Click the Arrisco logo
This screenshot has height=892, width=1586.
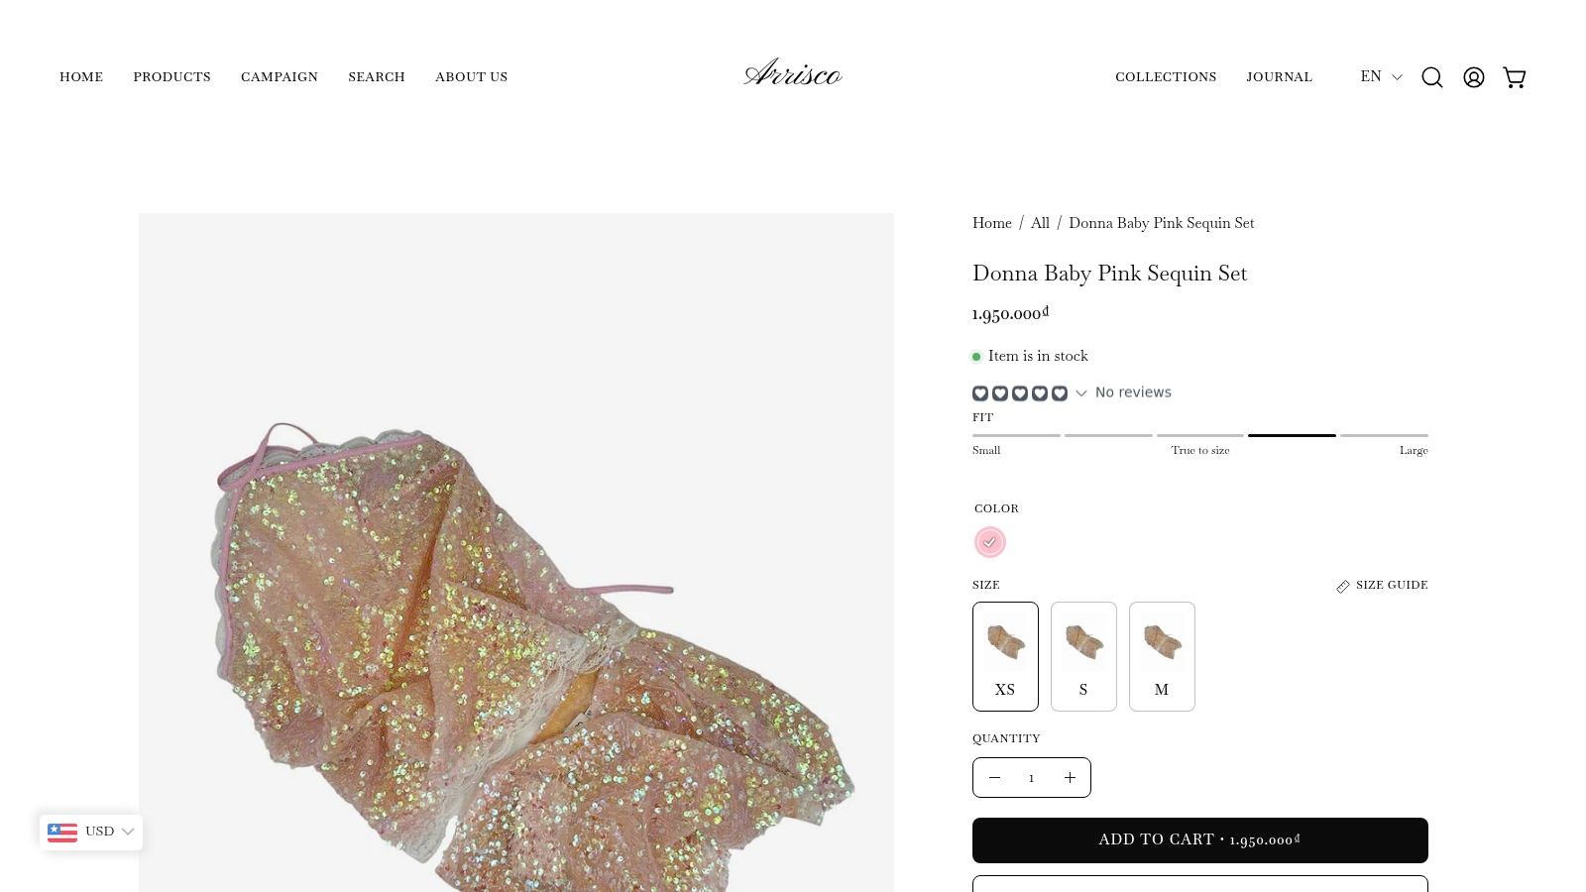pyautogui.click(x=792, y=72)
